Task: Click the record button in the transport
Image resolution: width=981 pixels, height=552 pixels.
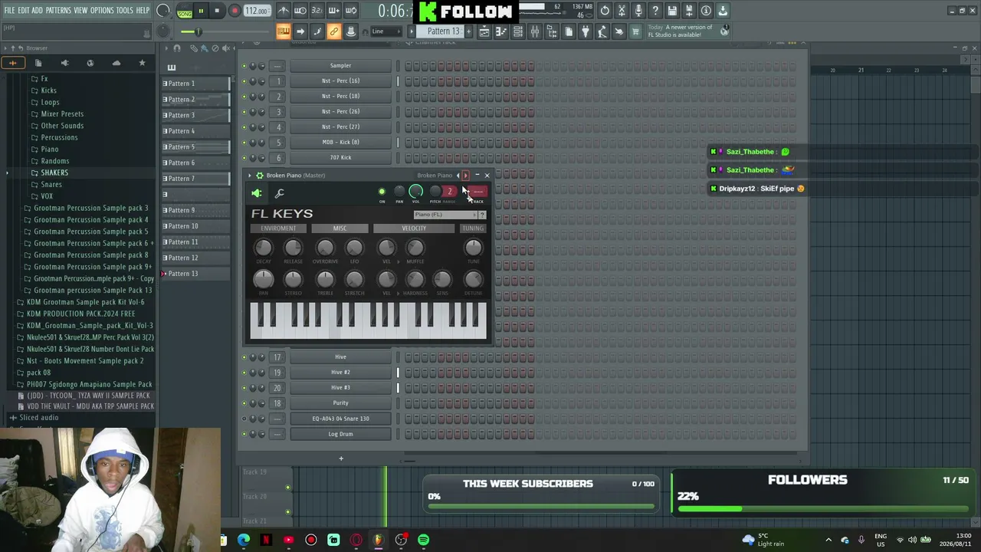Action: [x=235, y=11]
